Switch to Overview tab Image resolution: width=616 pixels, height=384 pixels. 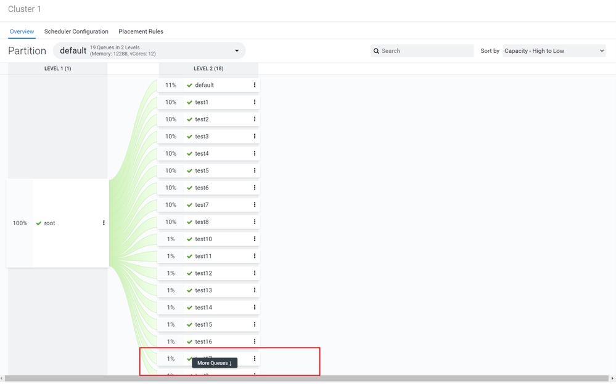22,31
